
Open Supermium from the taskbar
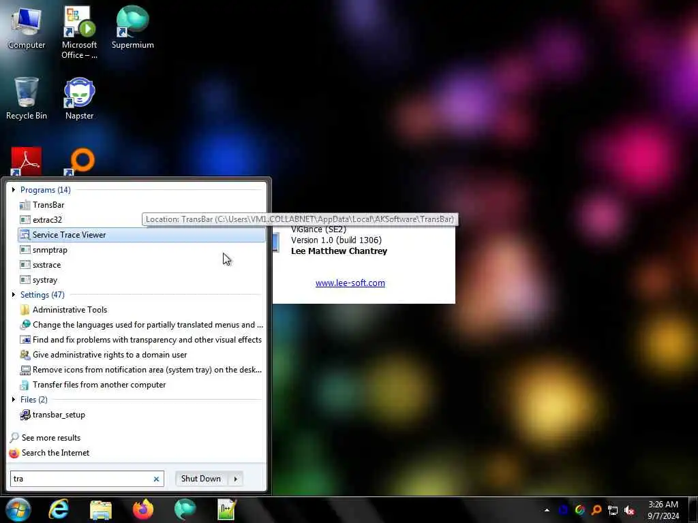[185, 509]
